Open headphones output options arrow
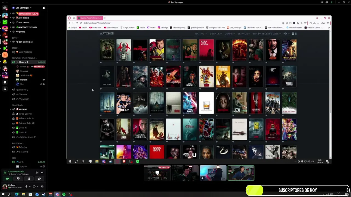This screenshot has height=197, width=351. coord(38,187)
